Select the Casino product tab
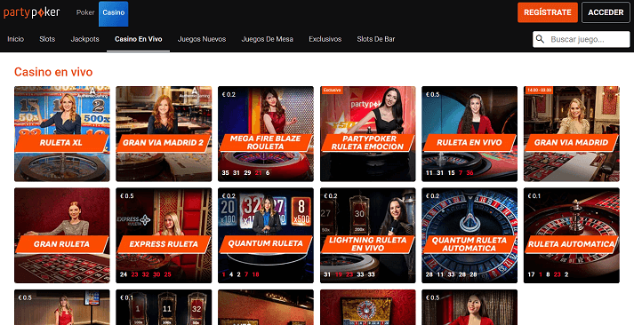Screen dimensions: 634x325 (113, 13)
